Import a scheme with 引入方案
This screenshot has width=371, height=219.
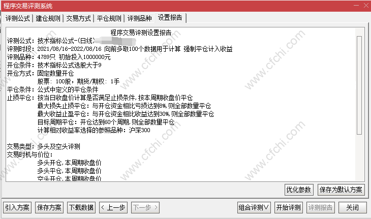click(x=17, y=208)
